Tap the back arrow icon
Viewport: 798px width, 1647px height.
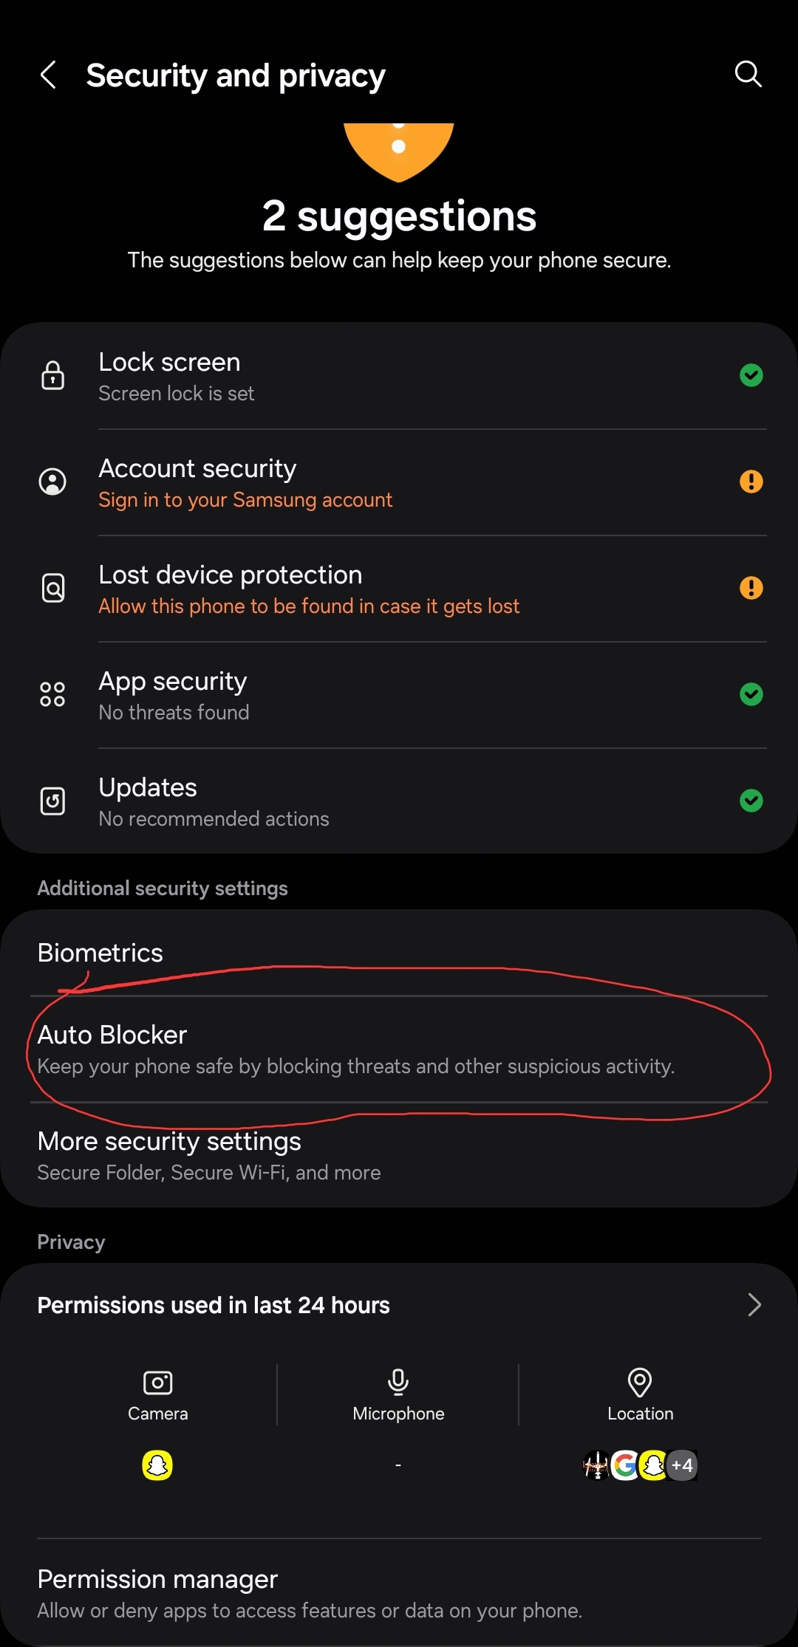click(49, 75)
